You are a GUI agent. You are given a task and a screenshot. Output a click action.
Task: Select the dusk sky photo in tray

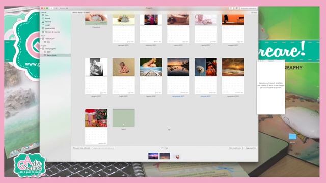point(165,156)
